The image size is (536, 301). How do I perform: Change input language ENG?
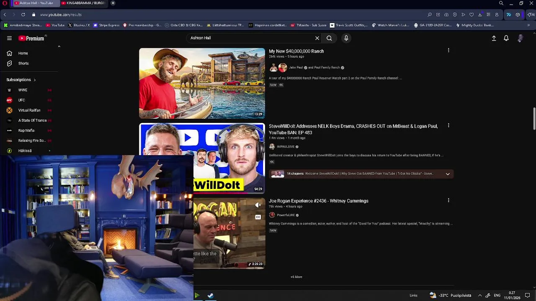pos(497,296)
